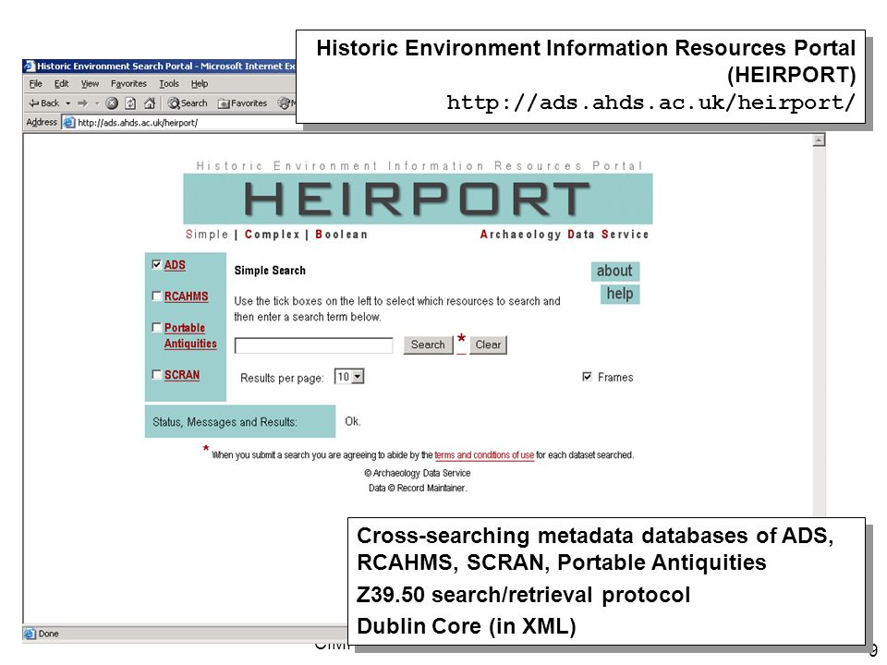Click the Dublin Core (in XML) text

point(466,626)
